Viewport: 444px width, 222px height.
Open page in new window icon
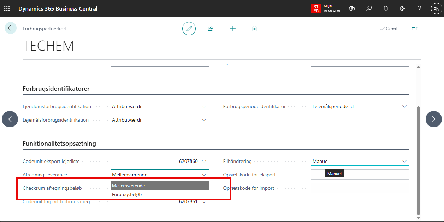[414, 29]
